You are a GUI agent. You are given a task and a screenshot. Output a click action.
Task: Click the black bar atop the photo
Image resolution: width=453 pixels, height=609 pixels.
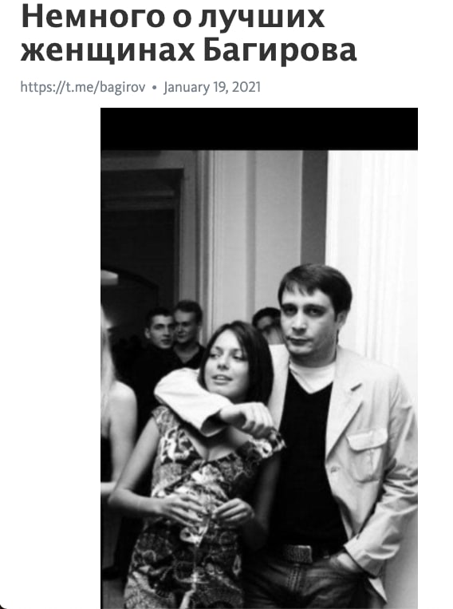(259, 129)
